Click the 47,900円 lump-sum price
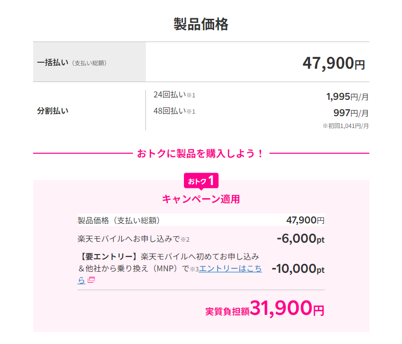 coord(334,63)
